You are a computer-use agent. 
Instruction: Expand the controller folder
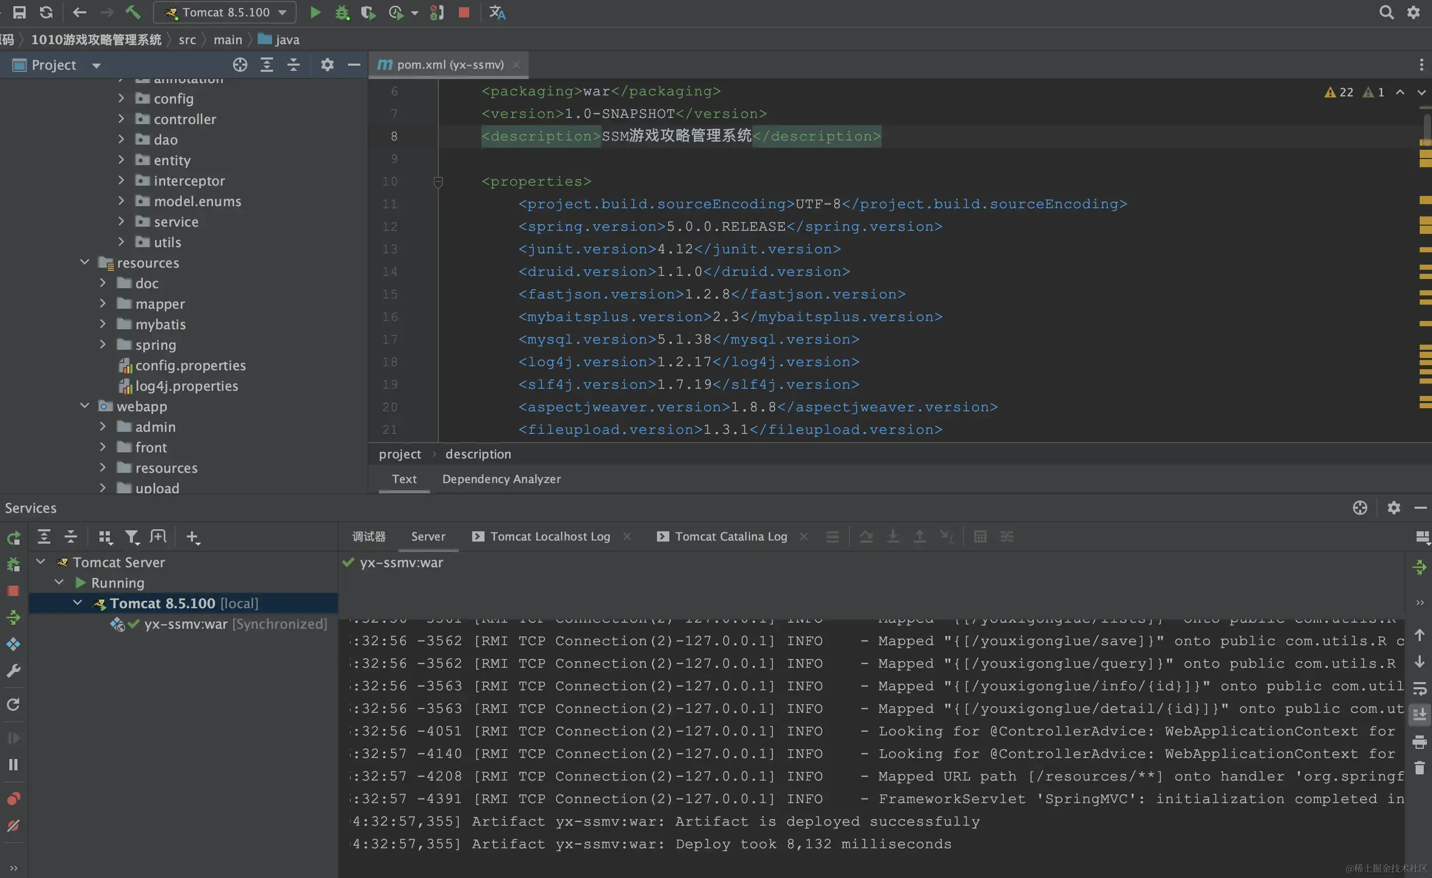pos(121,118)
